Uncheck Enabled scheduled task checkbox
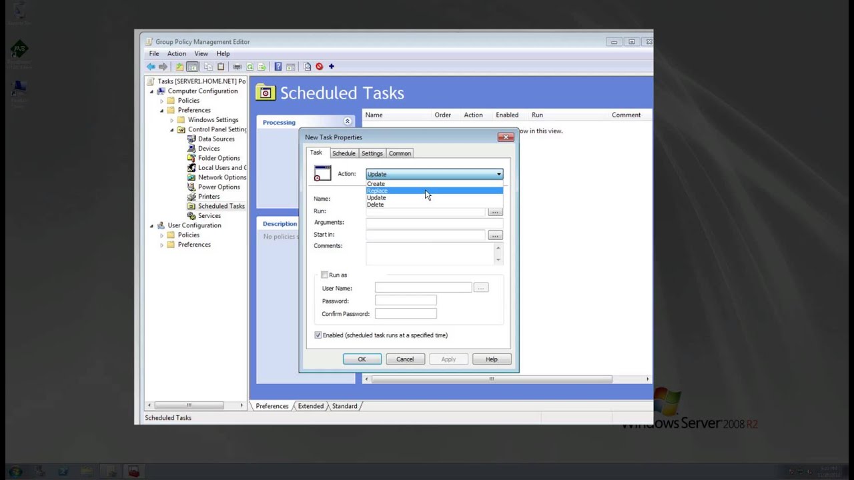 click(318, 335)
